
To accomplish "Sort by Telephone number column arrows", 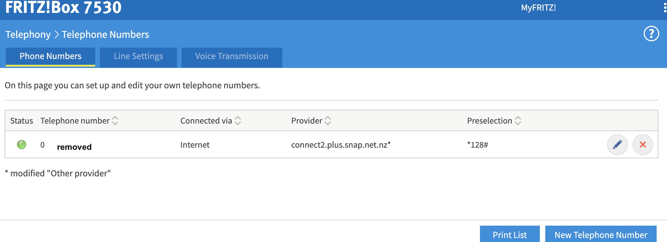I will (x=115, y=121).
